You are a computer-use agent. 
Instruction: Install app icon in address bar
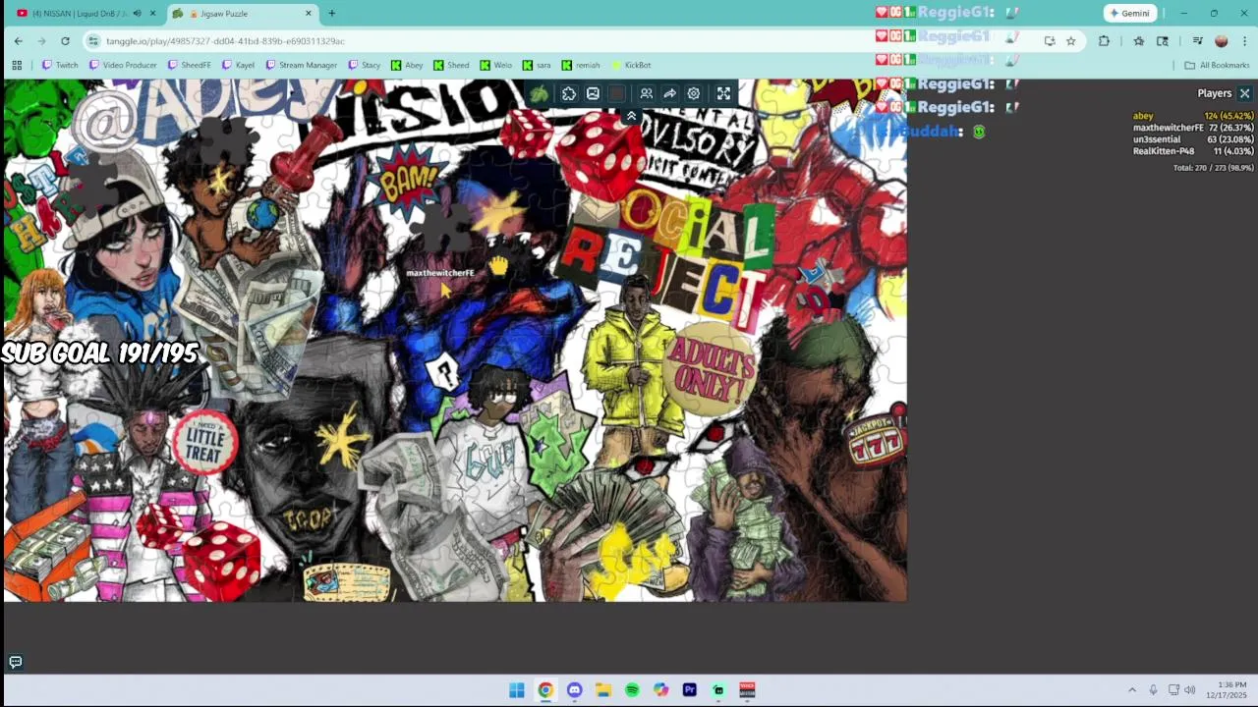click(1050, 41)
